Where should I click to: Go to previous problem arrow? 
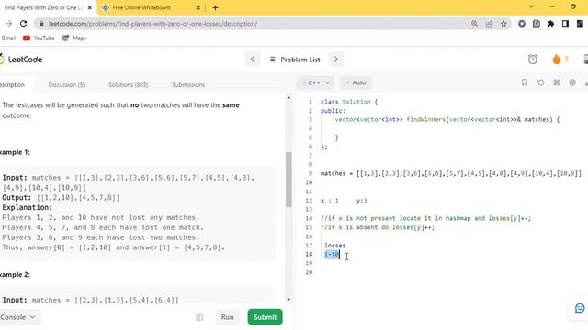pos(253,59)
